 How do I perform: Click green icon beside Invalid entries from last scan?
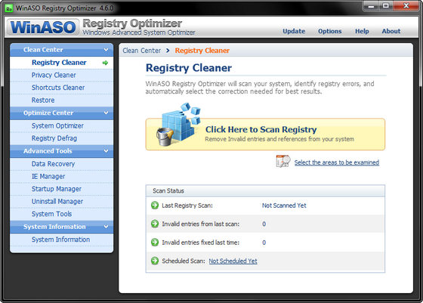coord(155,224)
